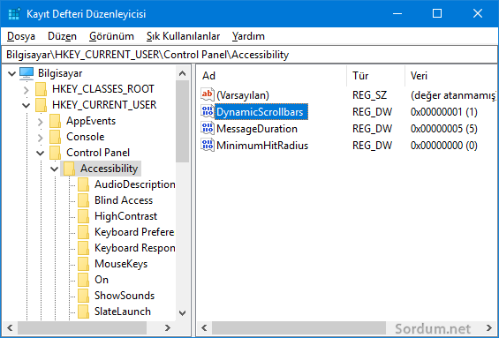Select the Blind Access tree label
499x338 pixels.
tap(124, 200)
